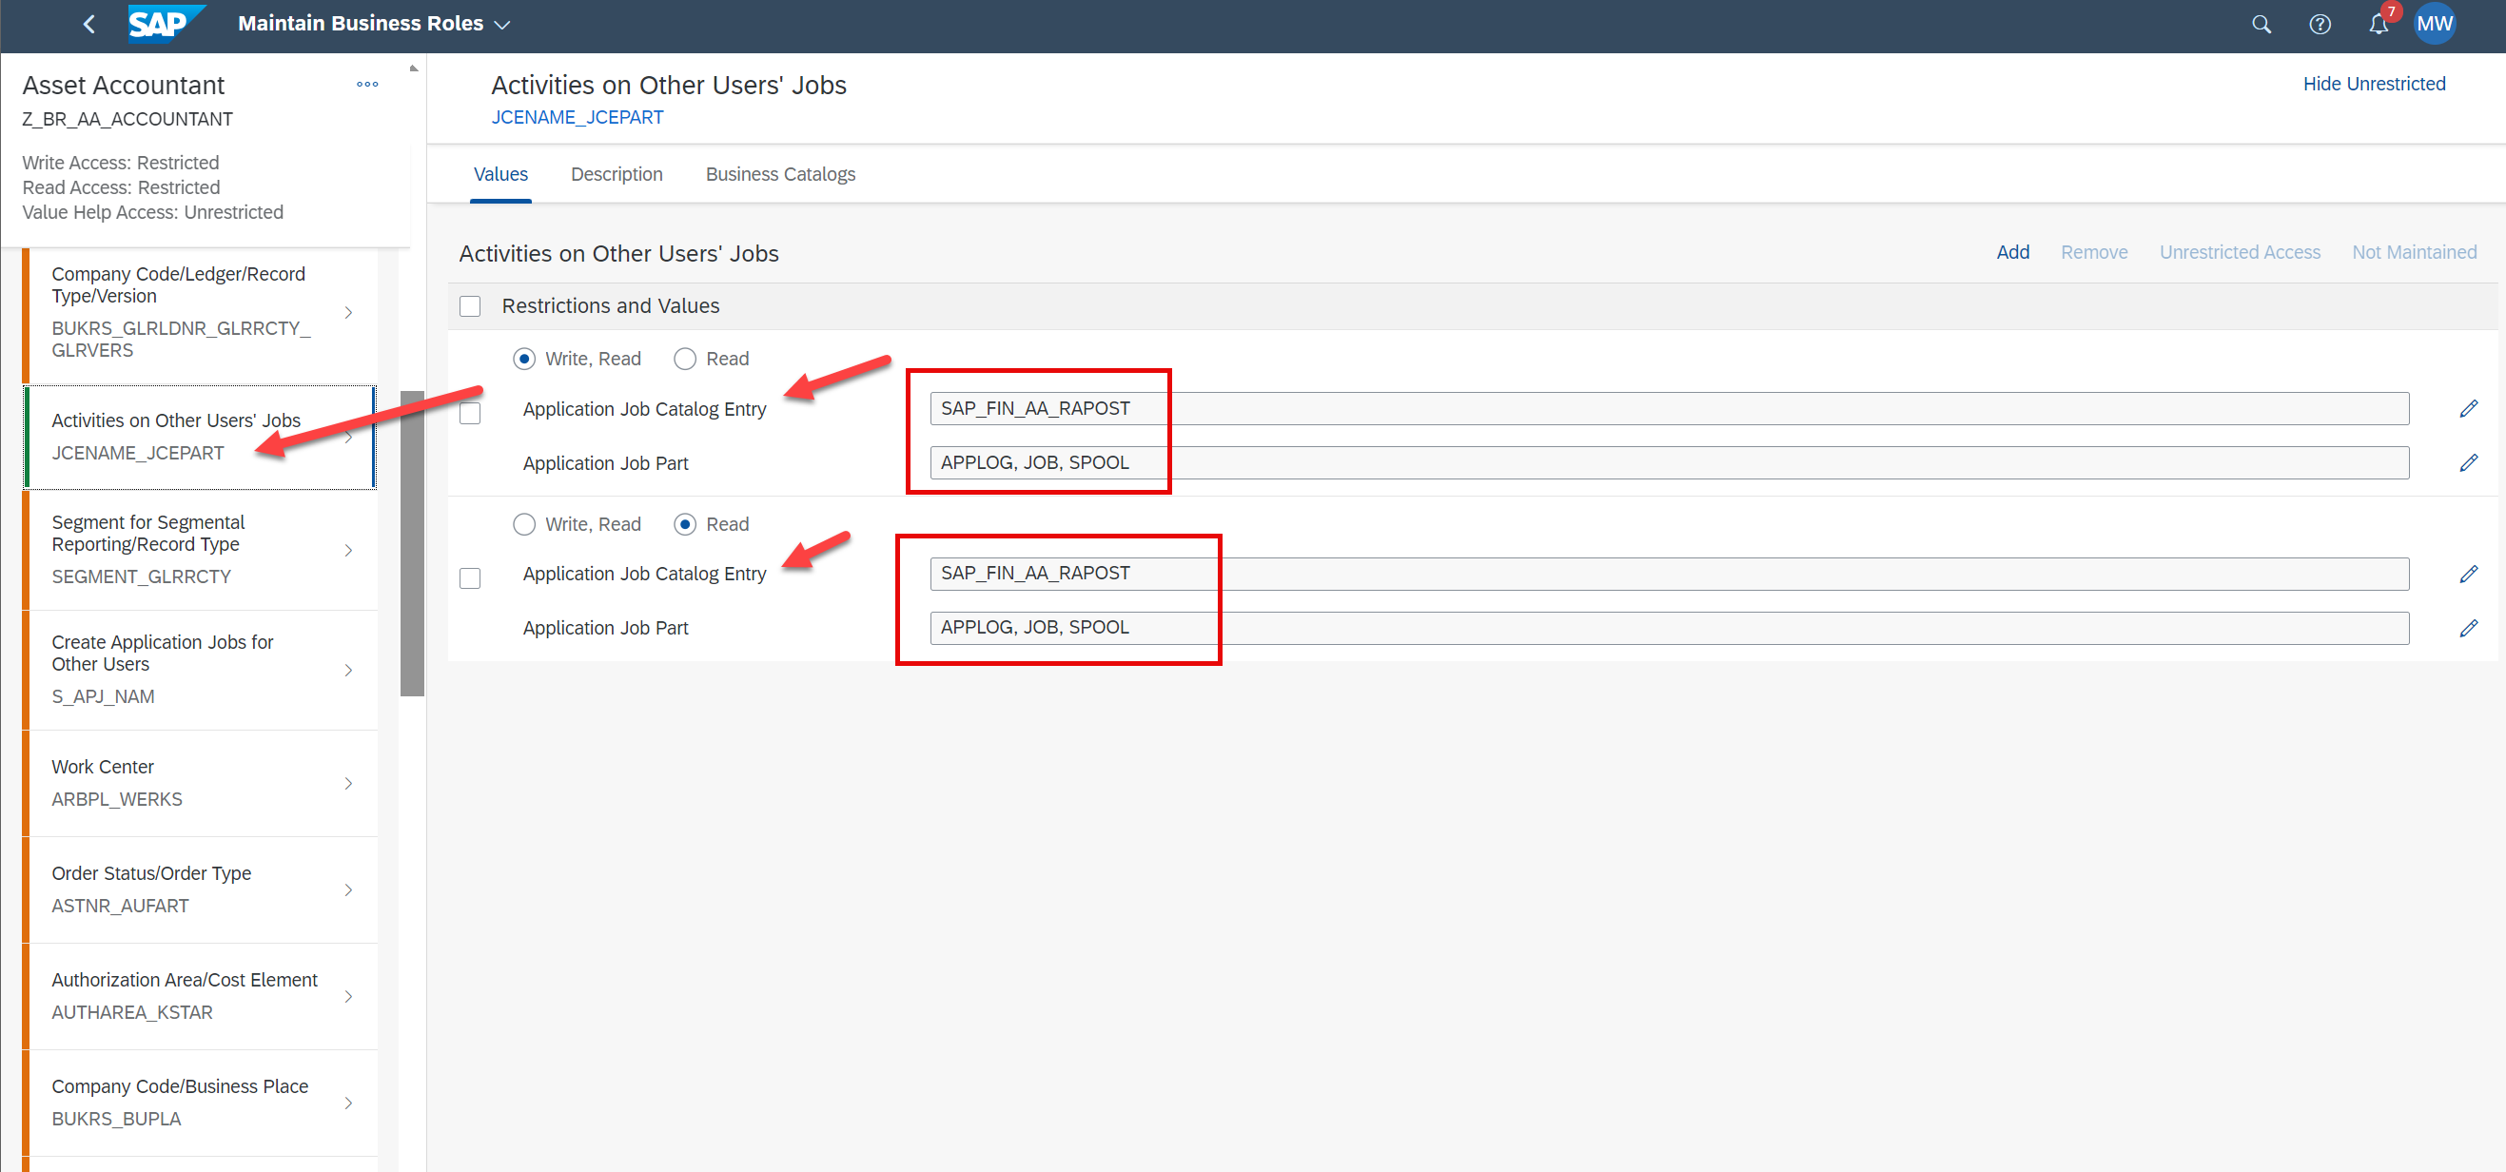
Task: Click Unrestricted Access button
Action: (2240, 252)
